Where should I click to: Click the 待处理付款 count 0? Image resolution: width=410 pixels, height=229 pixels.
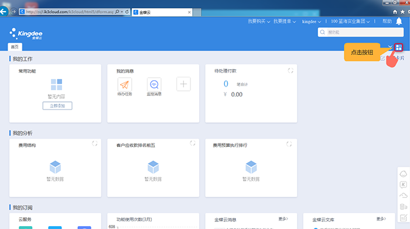226,84
